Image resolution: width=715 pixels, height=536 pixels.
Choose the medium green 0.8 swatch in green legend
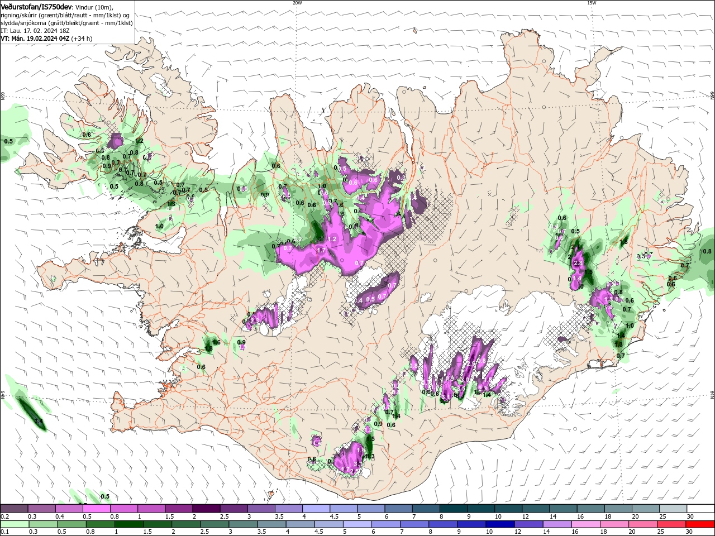click(x=101, y=524)
